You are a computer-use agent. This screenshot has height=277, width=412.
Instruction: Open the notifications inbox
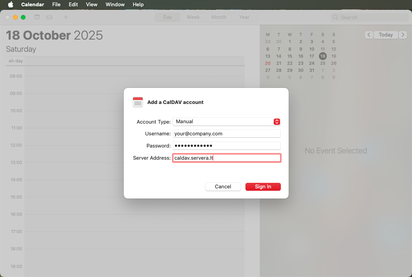pyautogui.click(x=49, y=17)
